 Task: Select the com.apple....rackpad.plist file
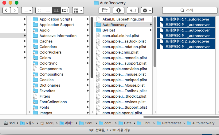click(x=123, y=80)
